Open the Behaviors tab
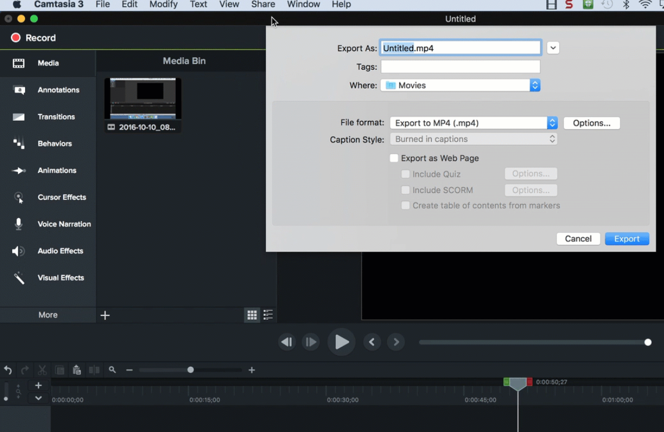The height and width of the screenshot is (432, 664). pos(48,144)
